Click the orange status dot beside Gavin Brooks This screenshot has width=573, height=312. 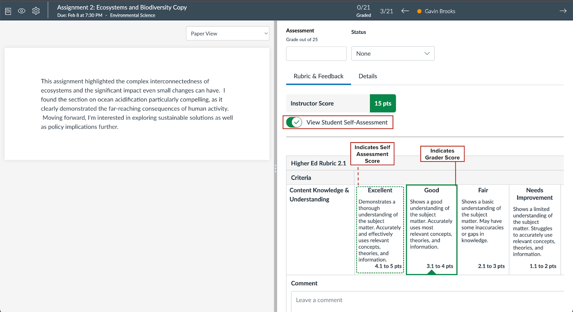pos(419,11)
